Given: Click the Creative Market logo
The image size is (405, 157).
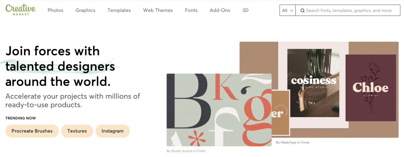Looking at the screenshot, I should click(21, 10).
